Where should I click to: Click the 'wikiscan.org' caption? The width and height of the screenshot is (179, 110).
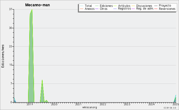[89, 107]
